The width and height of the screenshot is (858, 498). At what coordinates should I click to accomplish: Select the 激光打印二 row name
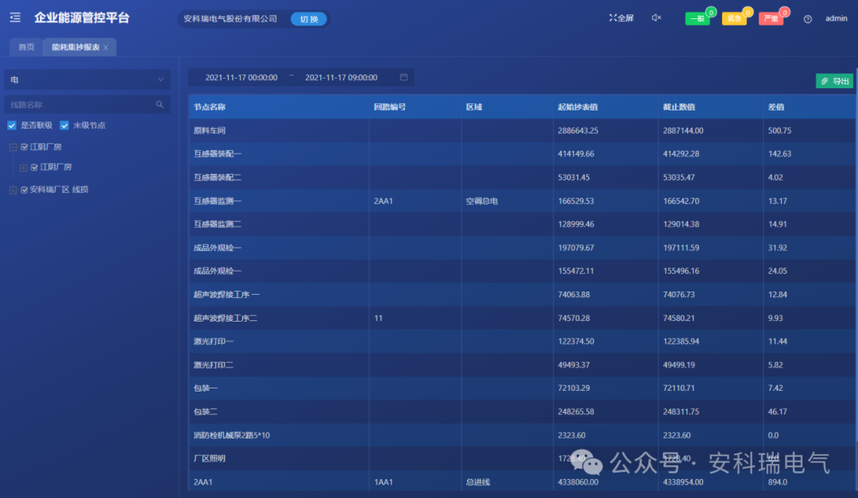click(214, 365)
